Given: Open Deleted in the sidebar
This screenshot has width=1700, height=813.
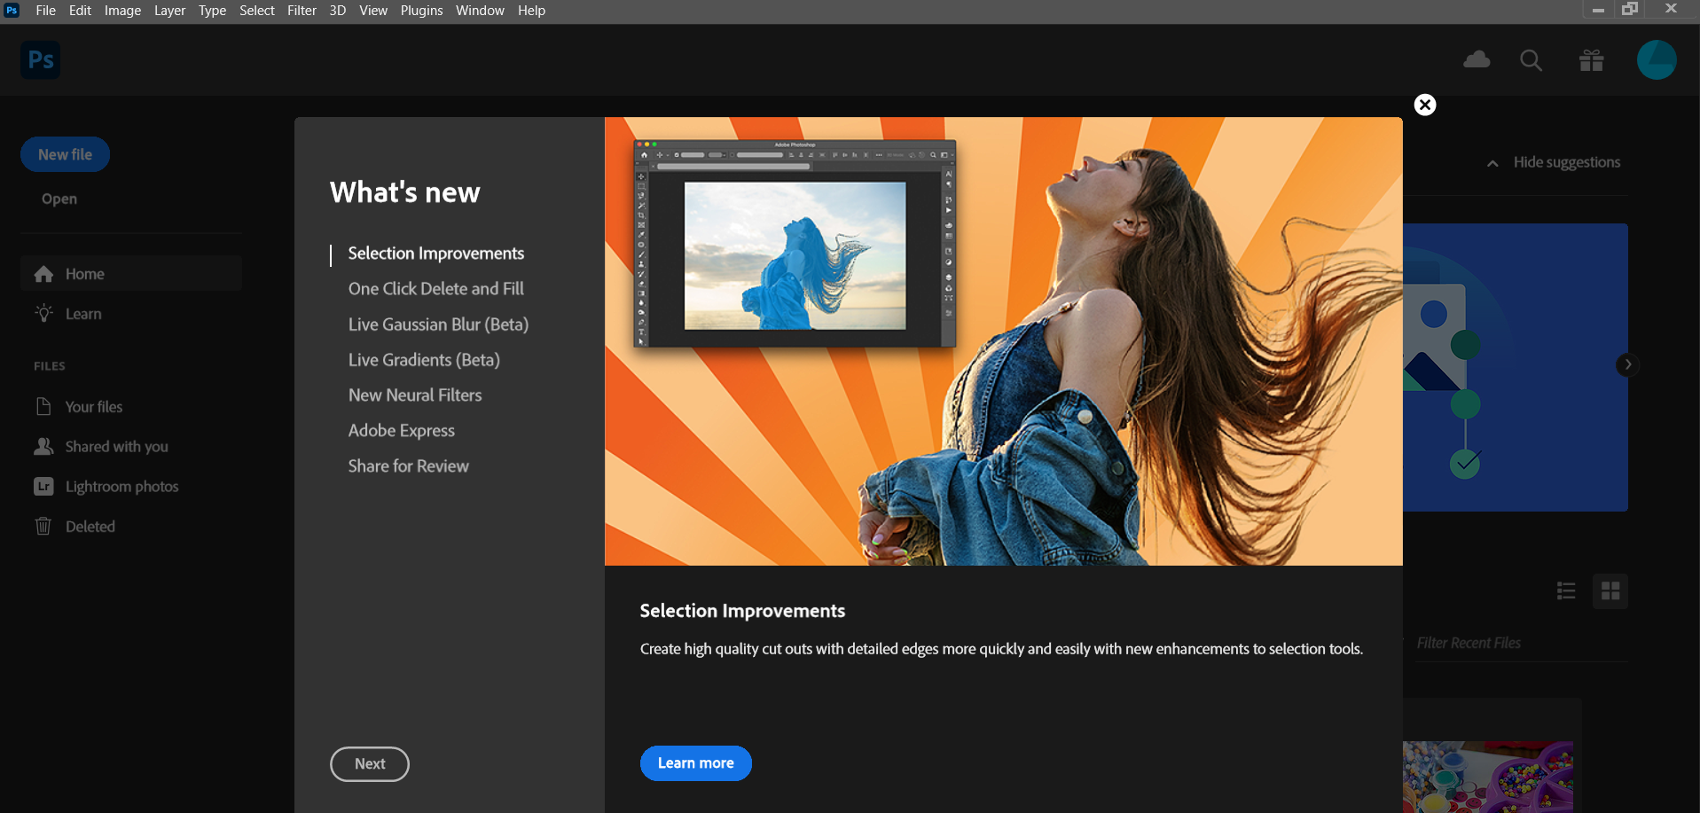Looking at the screenshot, I should click(131, 527).
